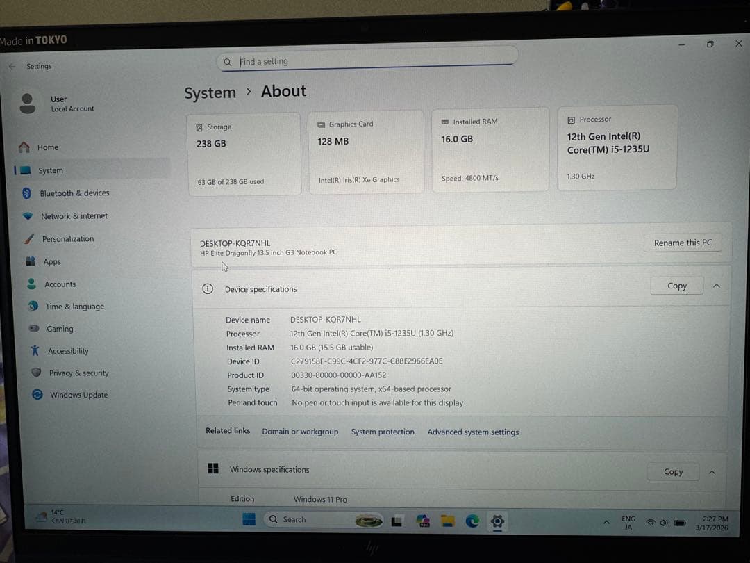Click the Wi-Fi icon in system tray
Viewport: 750px width, 563px height.
point(650,522)
